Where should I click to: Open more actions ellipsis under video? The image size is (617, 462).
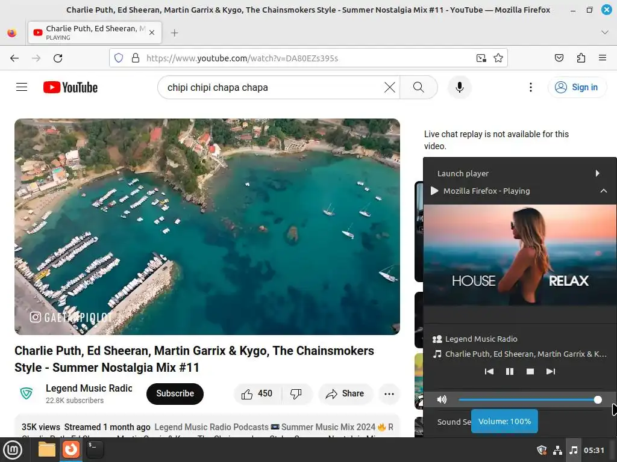click(389, 393)
